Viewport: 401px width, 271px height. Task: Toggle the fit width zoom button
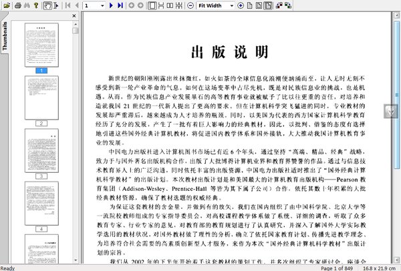click(268, 5)
